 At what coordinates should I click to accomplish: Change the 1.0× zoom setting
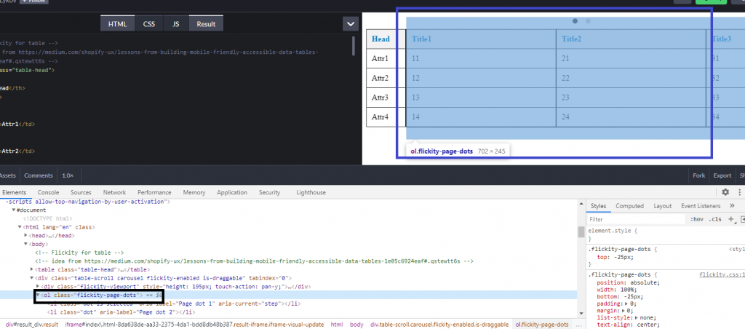pyautogui.click(x=68, y=175)
